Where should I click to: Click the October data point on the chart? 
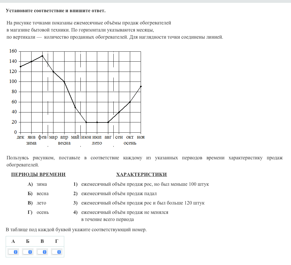130,102
